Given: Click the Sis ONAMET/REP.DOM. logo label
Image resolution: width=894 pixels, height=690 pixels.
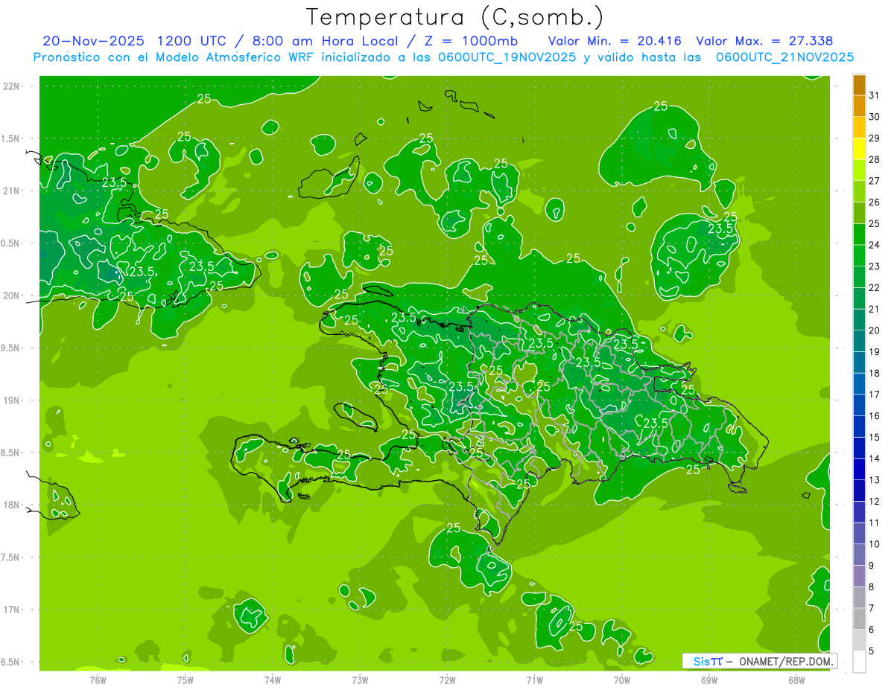Looking at the screenshot, I should (760, 661).
